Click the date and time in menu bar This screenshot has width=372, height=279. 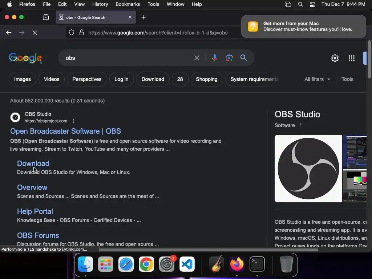(x=343, y=4)
